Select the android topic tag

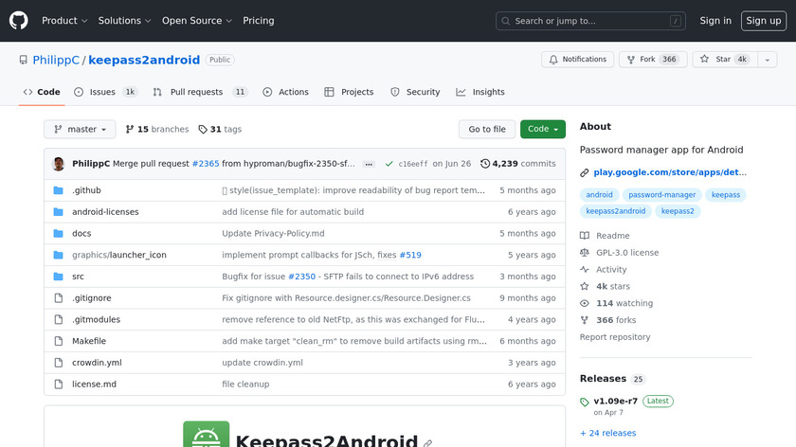(599, 195)
